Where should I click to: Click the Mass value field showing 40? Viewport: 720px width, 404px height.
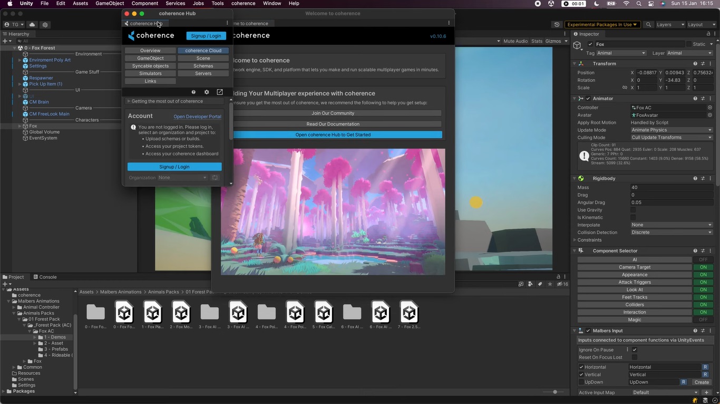672,188
